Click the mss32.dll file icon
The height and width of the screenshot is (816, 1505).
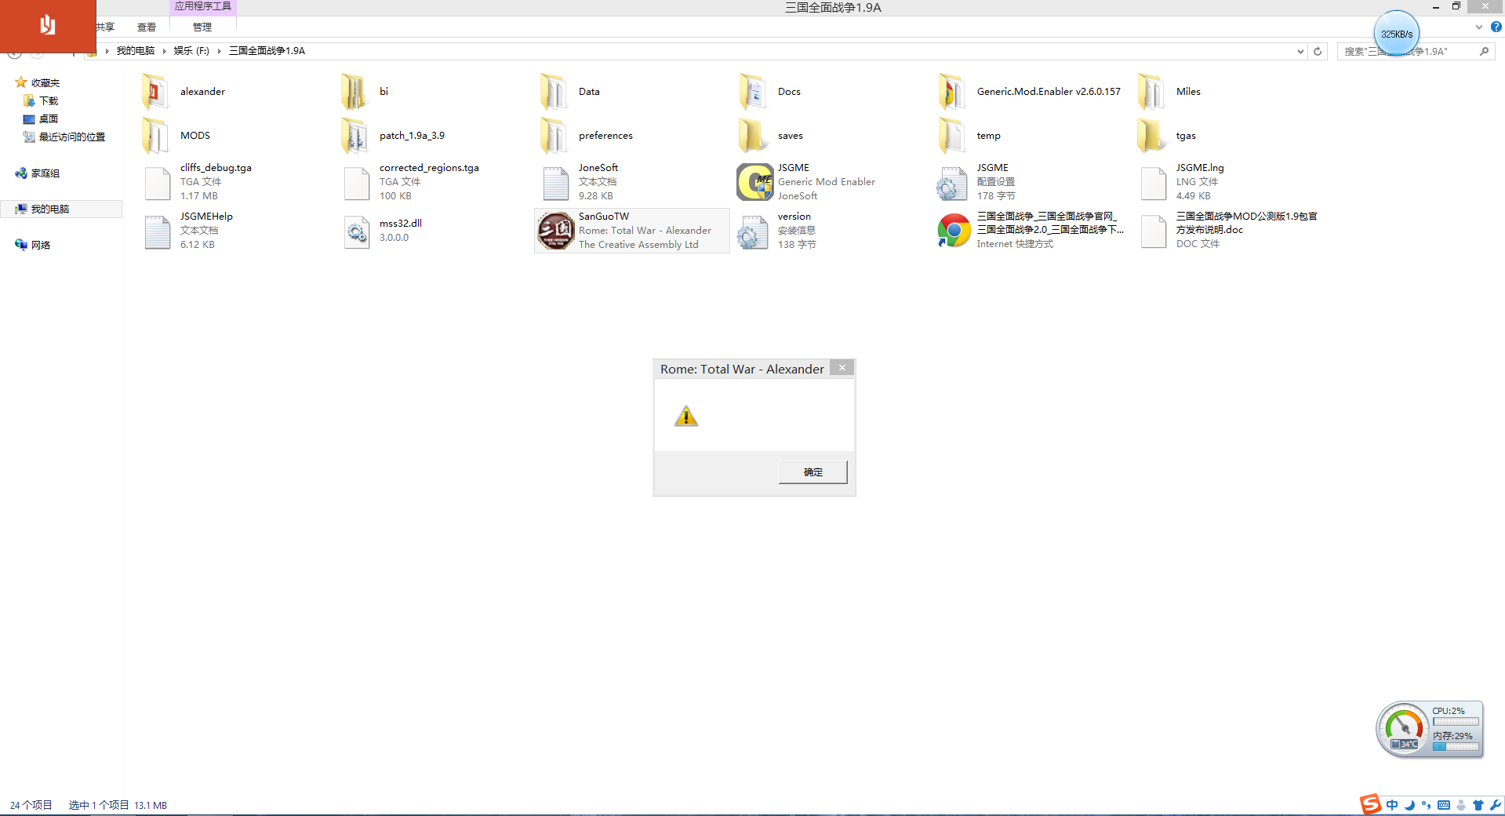pyautogui.click(x=357, y=231)
